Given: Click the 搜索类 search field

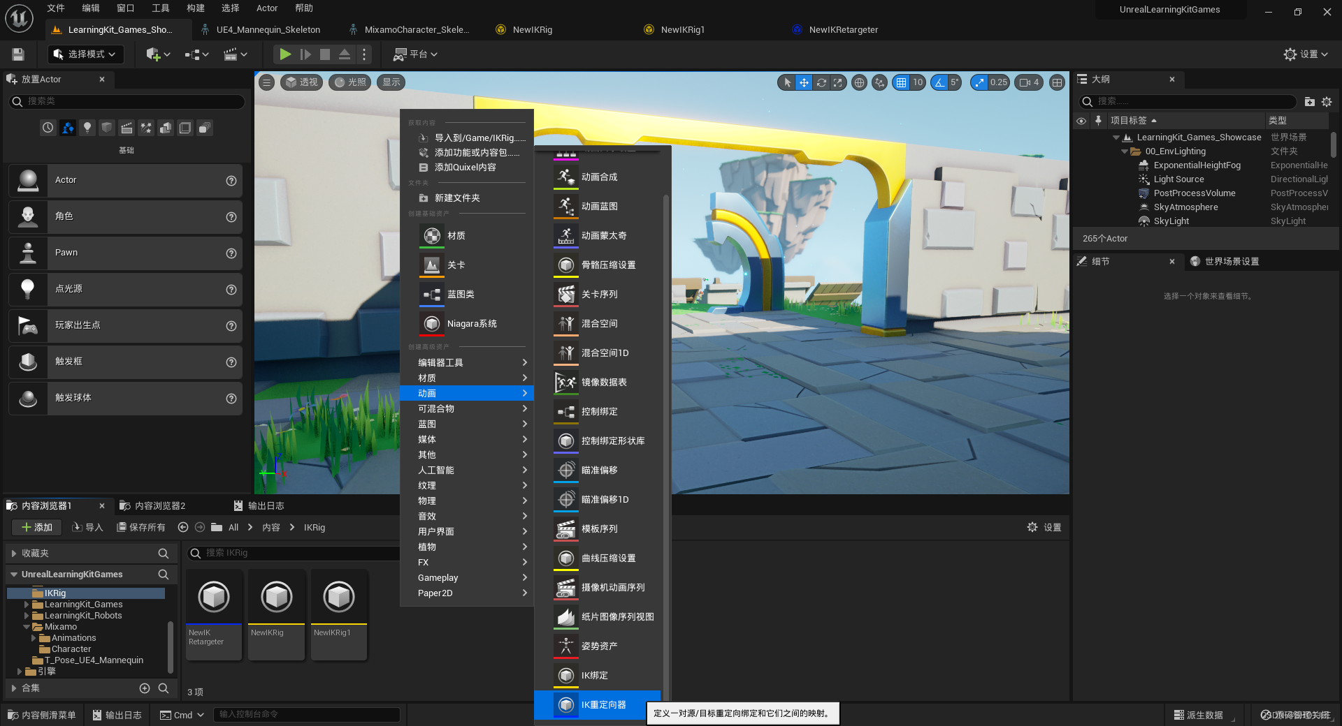Looking at the screenshot, I should [127, 101].
